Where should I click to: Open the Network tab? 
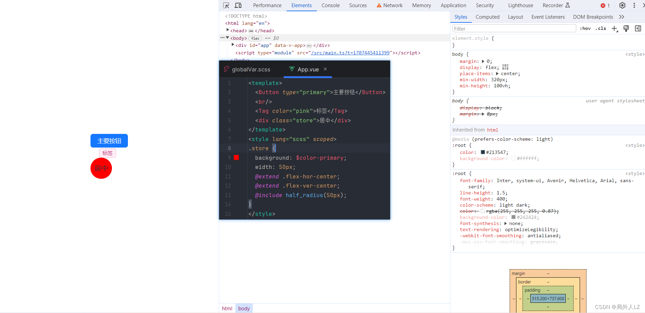coord(390,5)
